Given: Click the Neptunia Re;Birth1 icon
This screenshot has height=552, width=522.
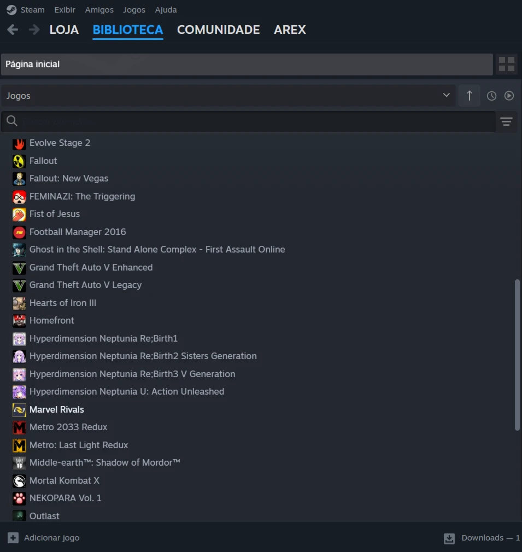Looking at the screenshot, I should pyautogui.click(x=19, y=339).
